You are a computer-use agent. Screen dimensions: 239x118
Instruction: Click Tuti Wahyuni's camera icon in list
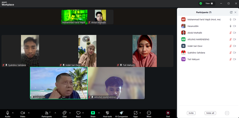click(x=234, y=59)
